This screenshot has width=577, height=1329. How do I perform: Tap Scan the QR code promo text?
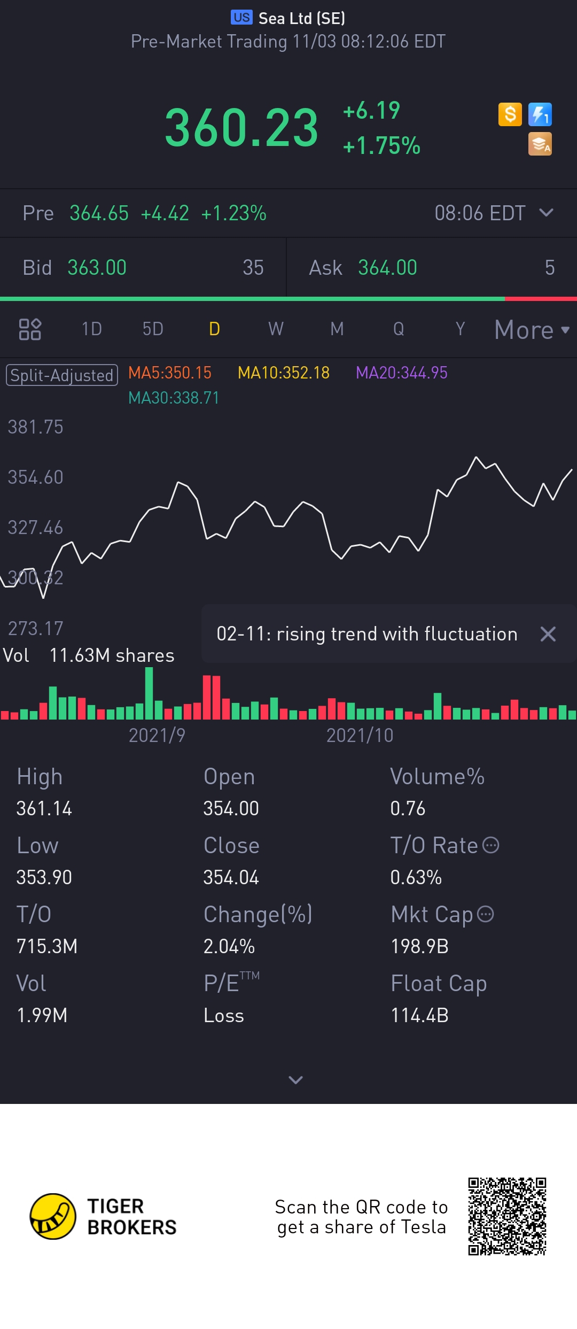tap(361, 1217)
